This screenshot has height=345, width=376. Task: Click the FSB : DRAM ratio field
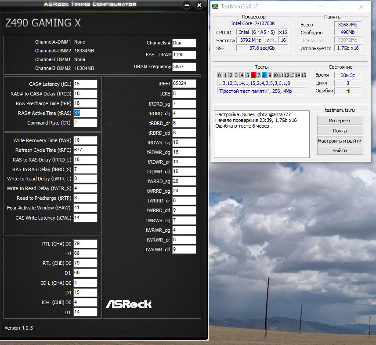184,55
